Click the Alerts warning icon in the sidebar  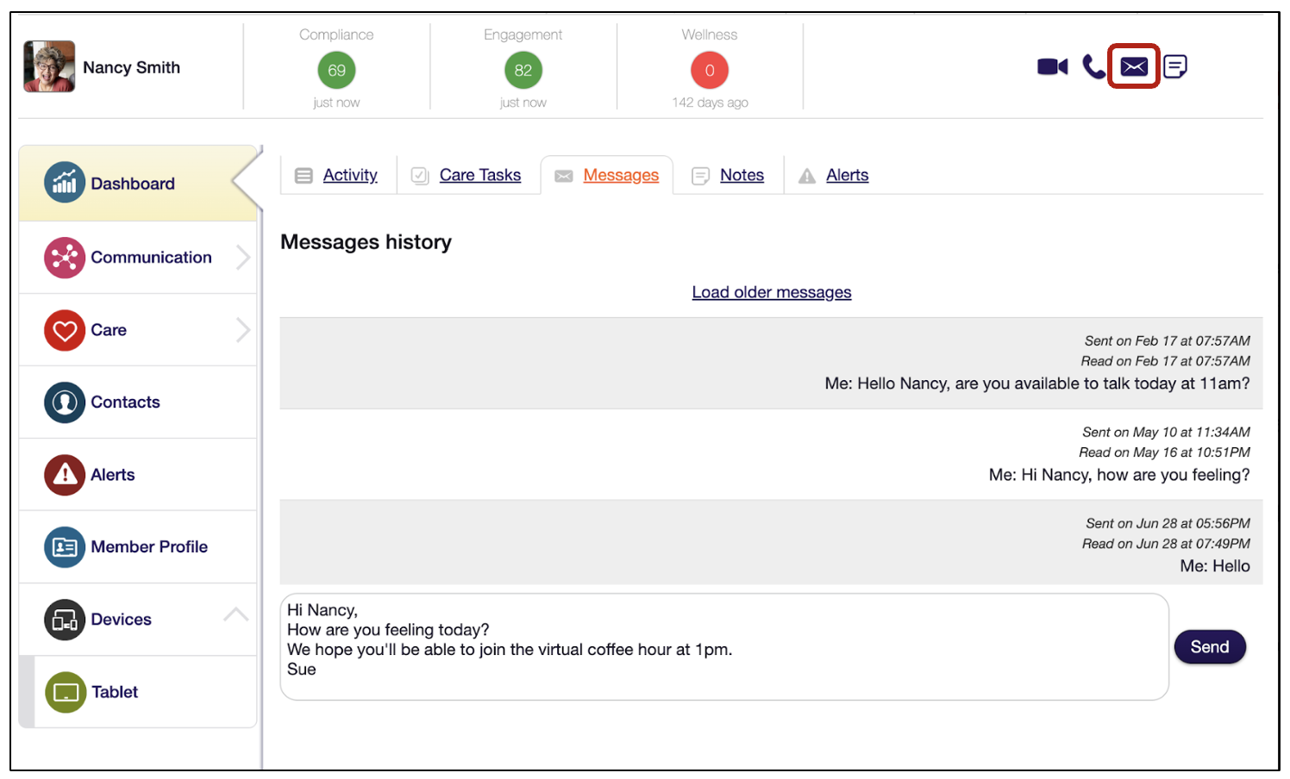(x=64, y=474)
